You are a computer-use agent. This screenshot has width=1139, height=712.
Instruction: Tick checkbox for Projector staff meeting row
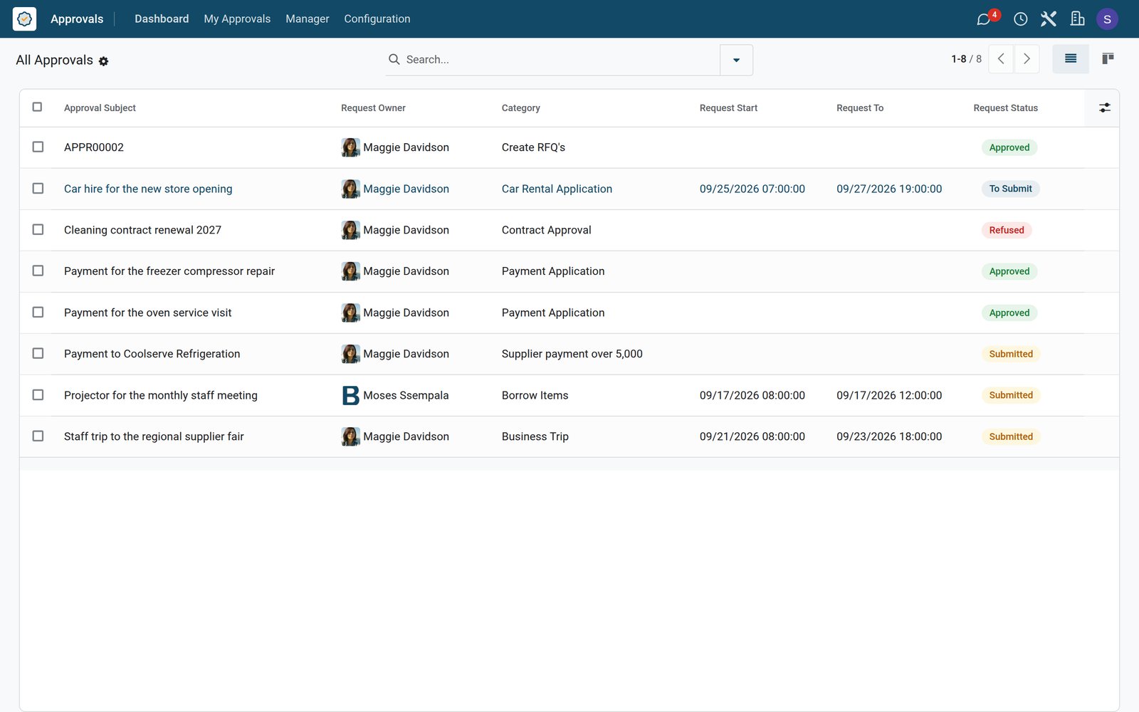(x=38, y=394)
